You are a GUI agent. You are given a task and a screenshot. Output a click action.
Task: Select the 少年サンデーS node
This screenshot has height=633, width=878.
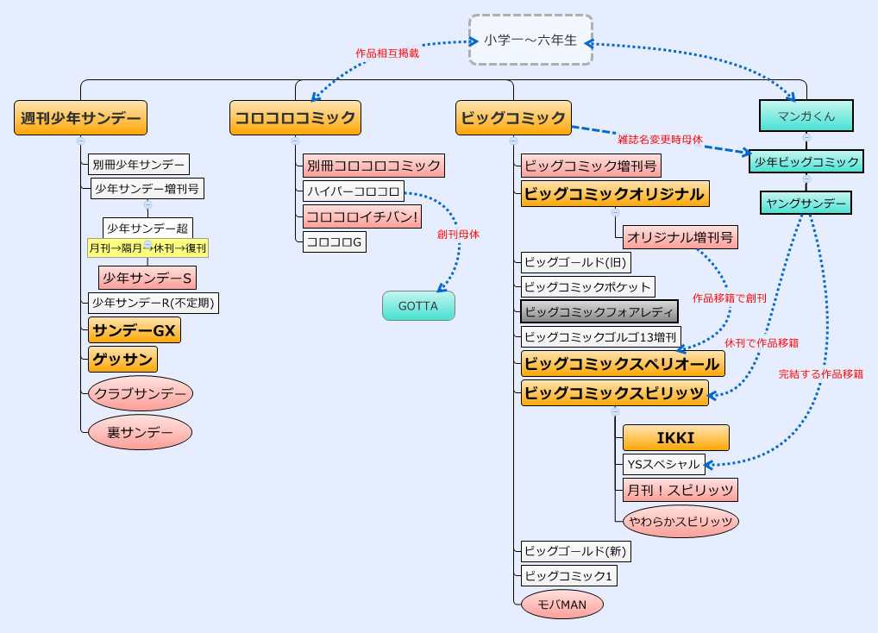(147, 278)
